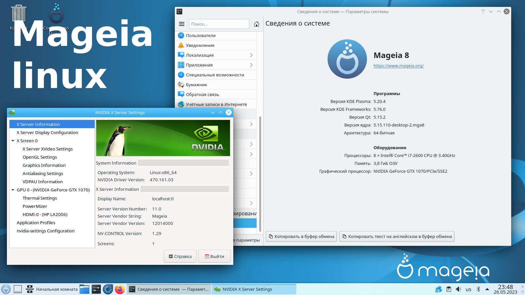Viewport: 525px width, 295px height.
Task: Select Graphics Information entry
Action: (44, 165)
